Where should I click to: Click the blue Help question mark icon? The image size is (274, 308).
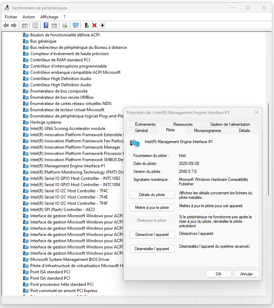point(46,25)
